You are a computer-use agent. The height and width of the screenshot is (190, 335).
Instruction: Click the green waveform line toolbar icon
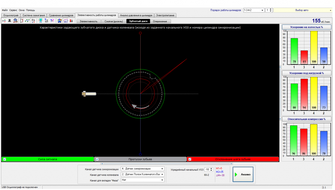click(27, 21)
